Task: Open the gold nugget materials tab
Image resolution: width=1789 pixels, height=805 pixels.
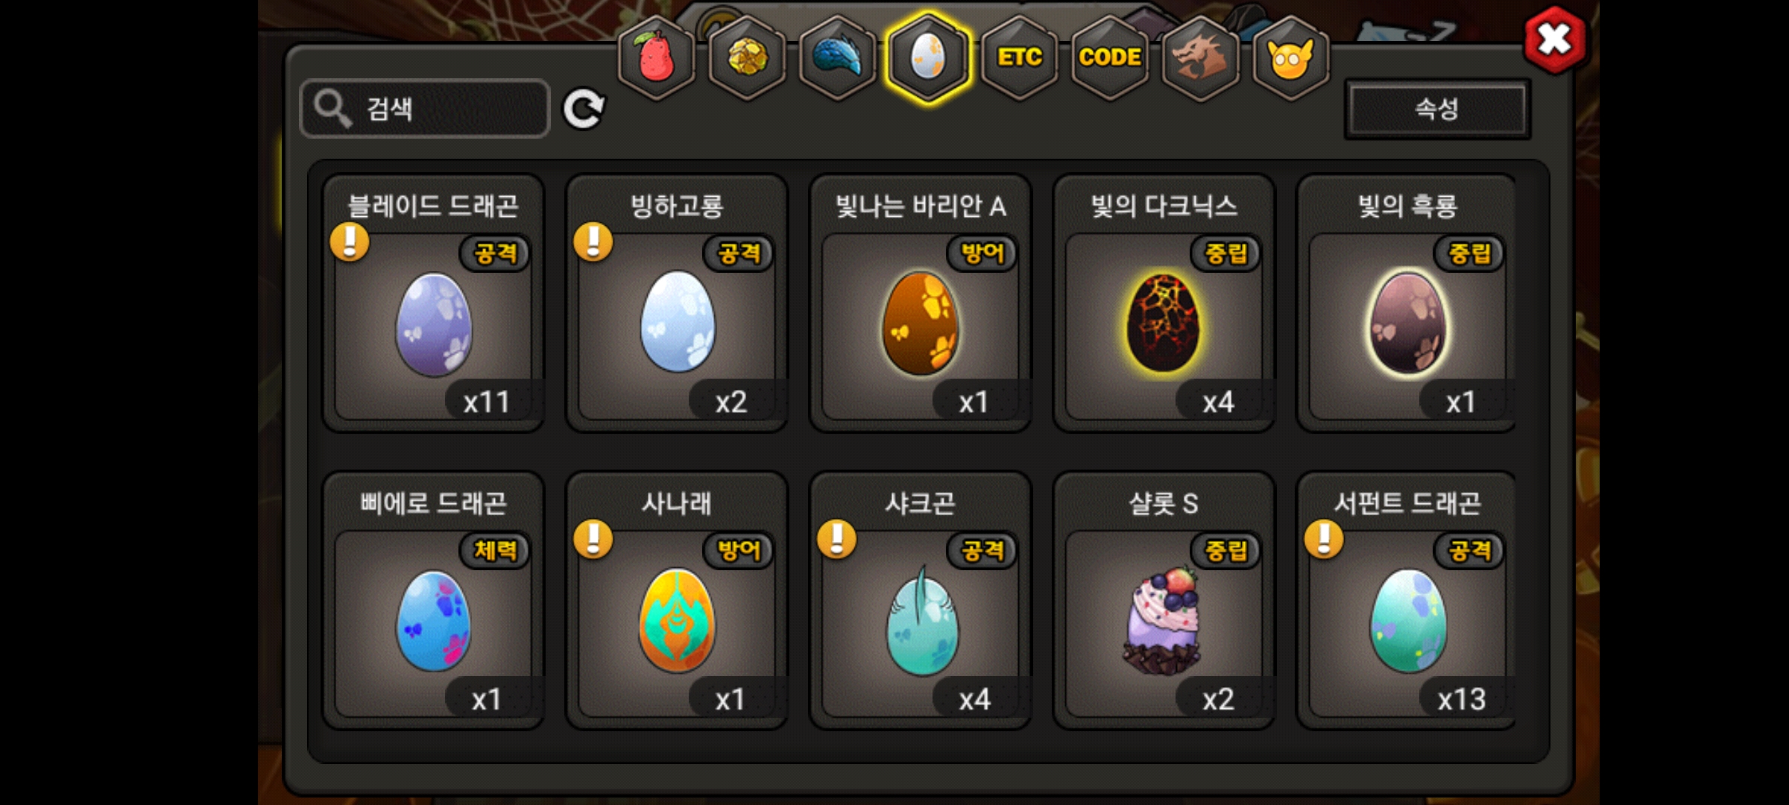Action: (747, 57)
